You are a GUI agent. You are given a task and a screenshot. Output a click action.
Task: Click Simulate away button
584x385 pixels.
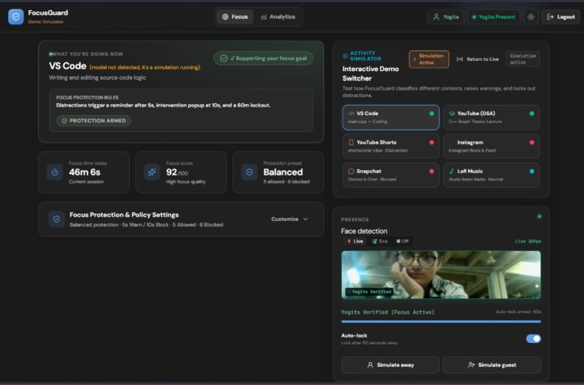(391, 365)
